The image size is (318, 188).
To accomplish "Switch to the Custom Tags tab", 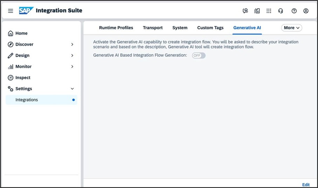I will tap(210, 28).
